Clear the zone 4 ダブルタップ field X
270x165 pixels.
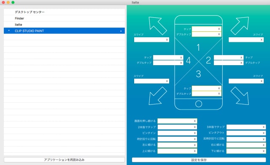coord(181,63)
